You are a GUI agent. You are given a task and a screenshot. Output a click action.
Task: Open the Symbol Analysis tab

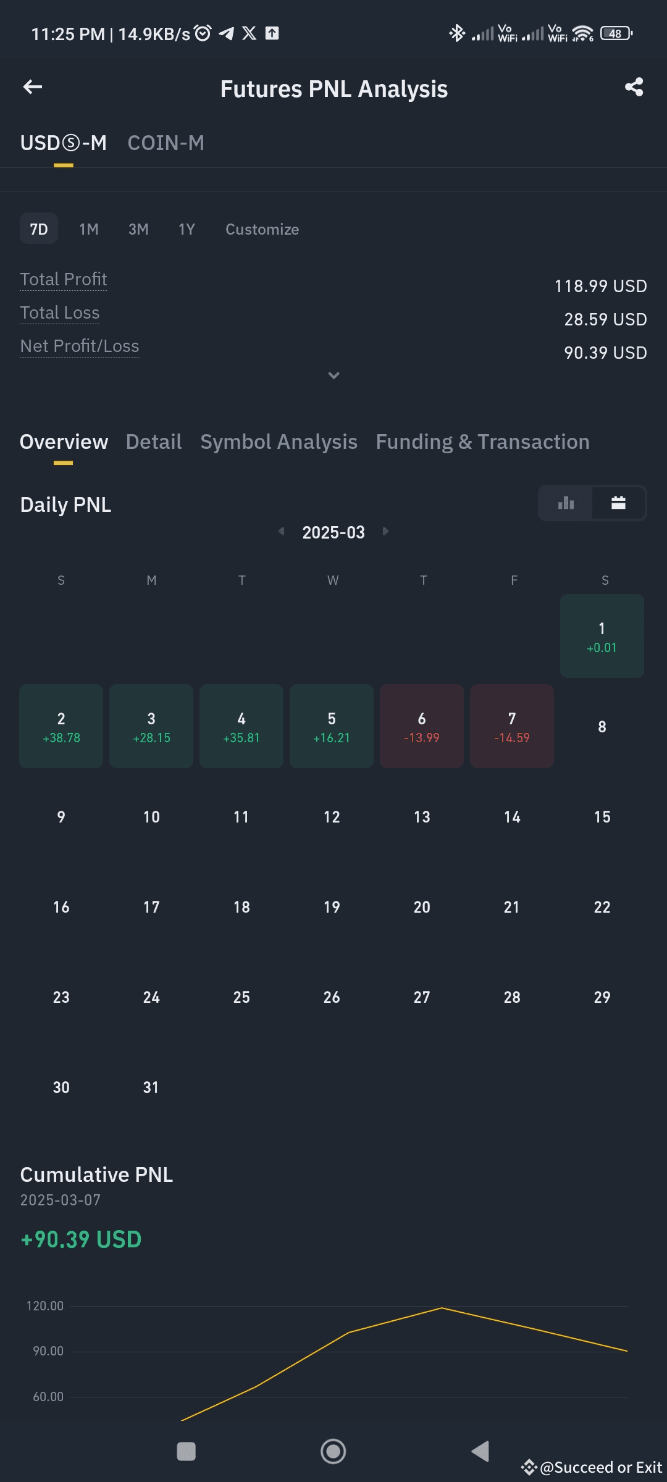pyautogui.click(x=279, y=442)
